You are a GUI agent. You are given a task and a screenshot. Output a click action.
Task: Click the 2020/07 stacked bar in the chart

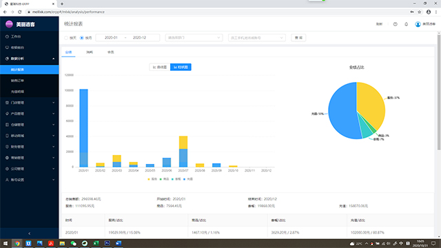point(183,152)
